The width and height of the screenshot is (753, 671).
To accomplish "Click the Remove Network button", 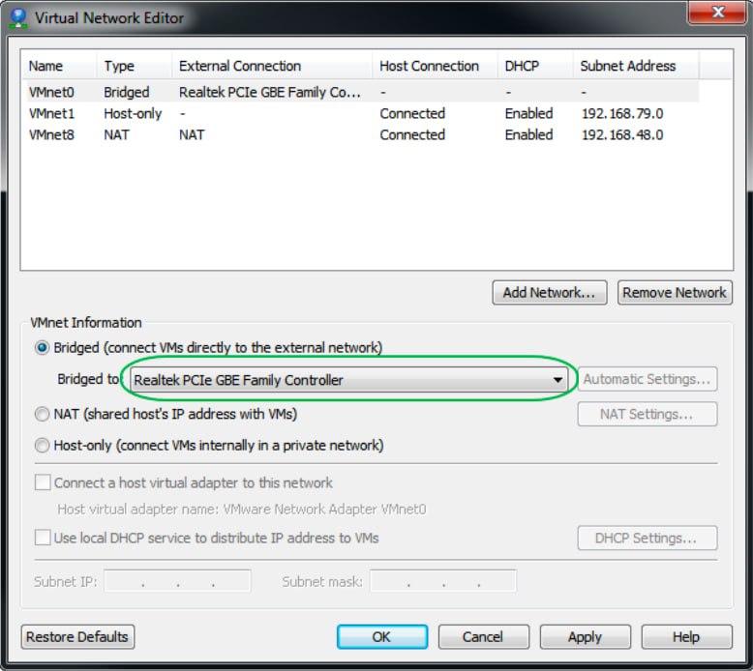I will coord(675,293).
